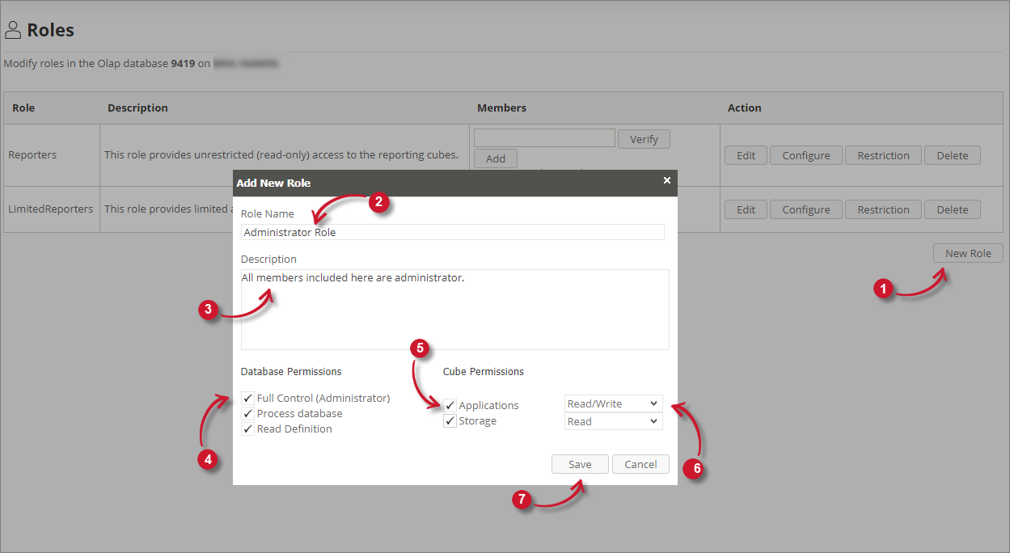Open the Applications Read/Write permission dropdown
This screenshot has height=553, width=1010.
[613, 403]
